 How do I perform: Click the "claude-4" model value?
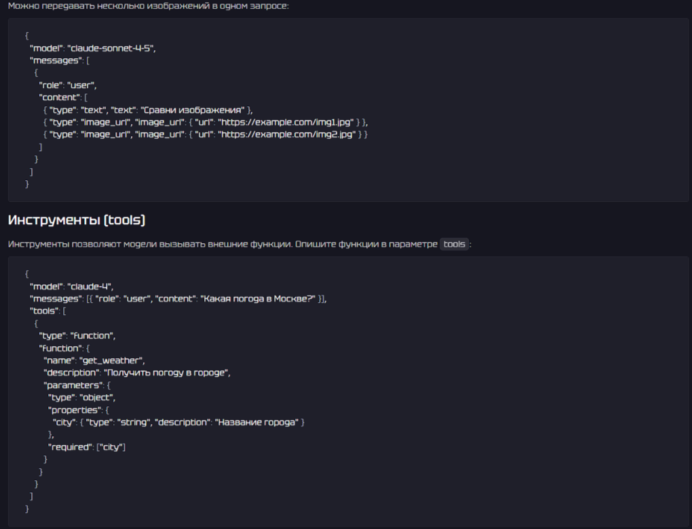coord(90,287)
